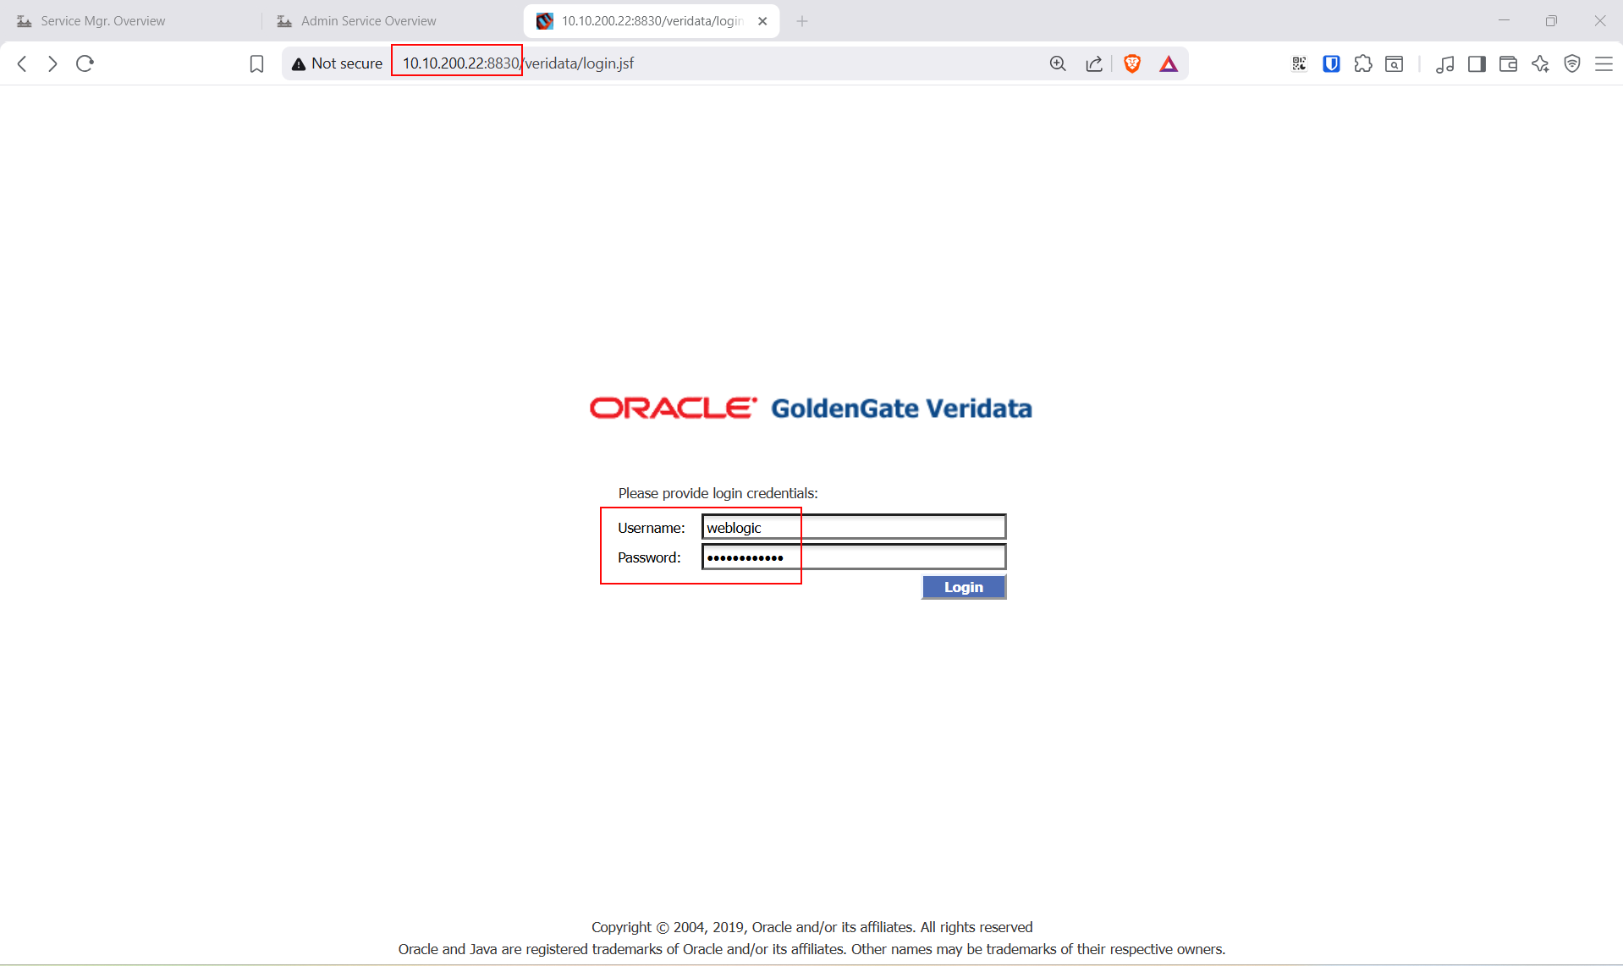Click the Login button

964,587
